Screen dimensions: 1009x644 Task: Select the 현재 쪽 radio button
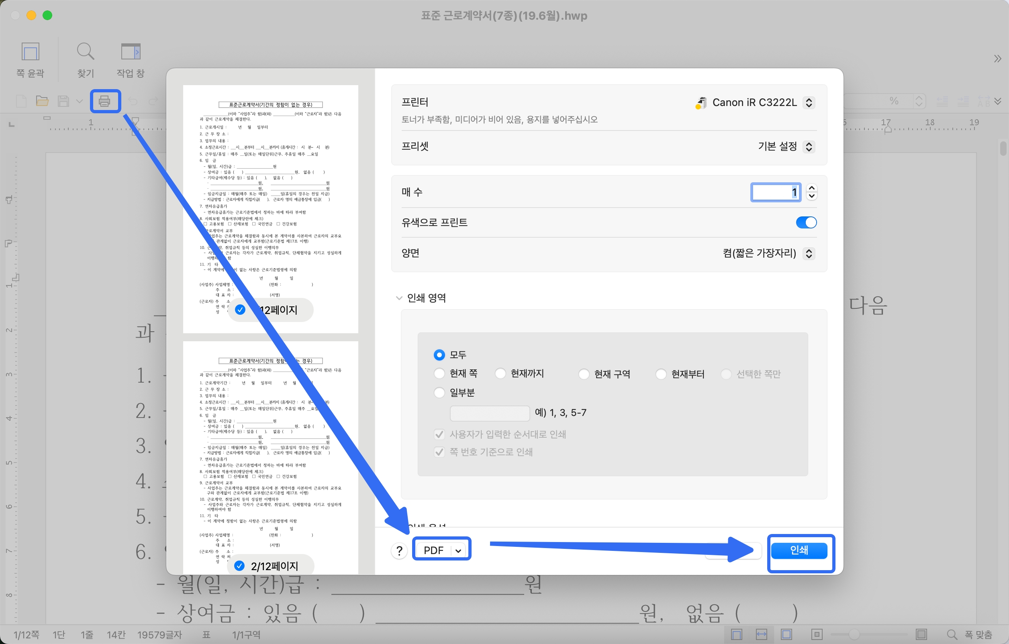click(439, 373)
